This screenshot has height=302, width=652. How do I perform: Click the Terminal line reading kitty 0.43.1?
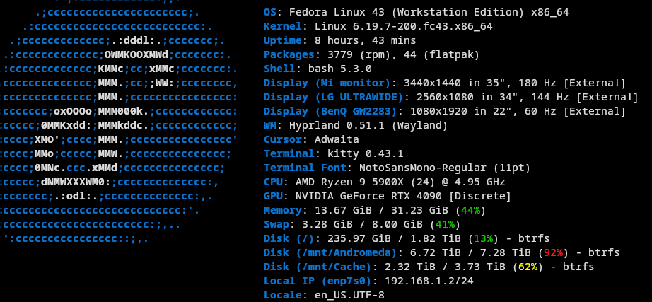334,154
